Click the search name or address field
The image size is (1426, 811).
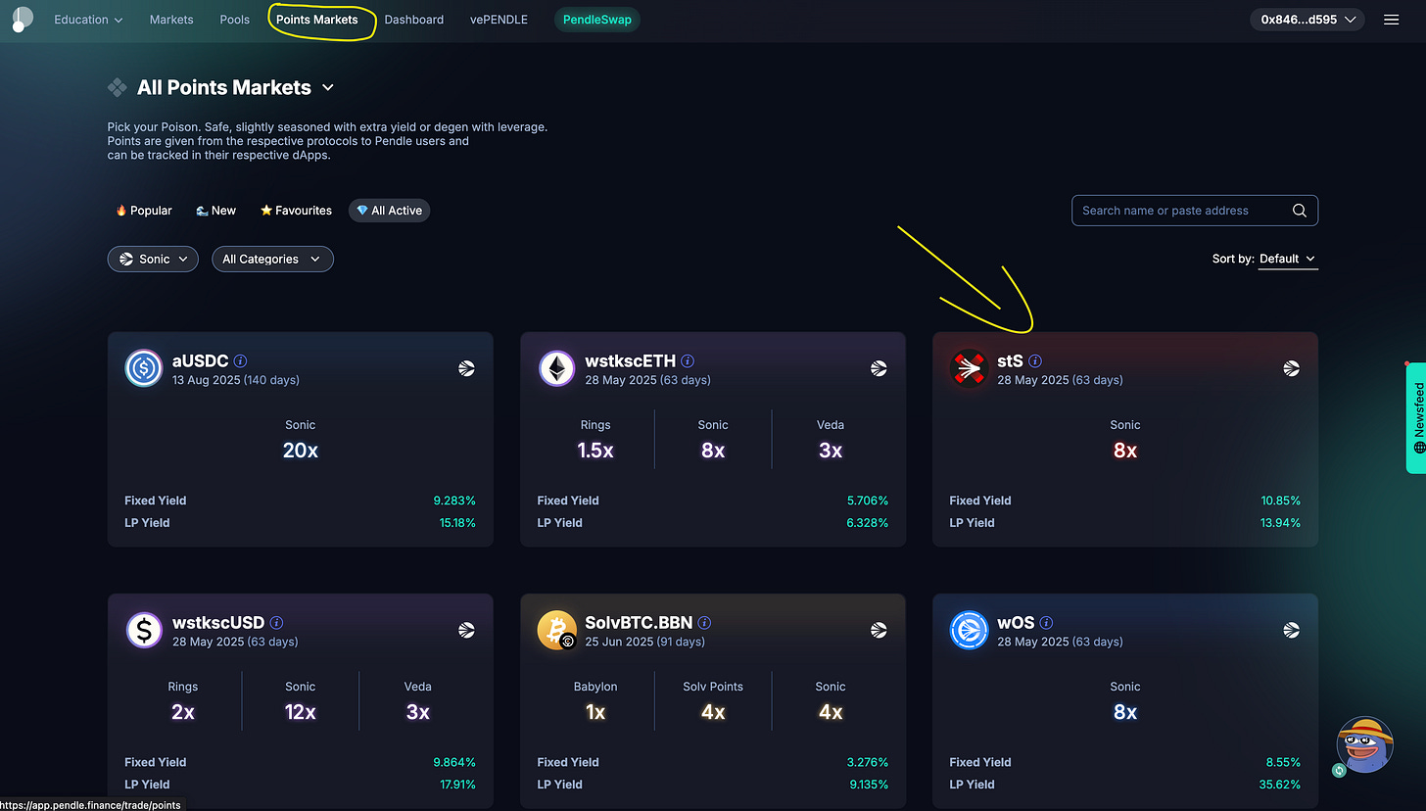coord(1195,211)
